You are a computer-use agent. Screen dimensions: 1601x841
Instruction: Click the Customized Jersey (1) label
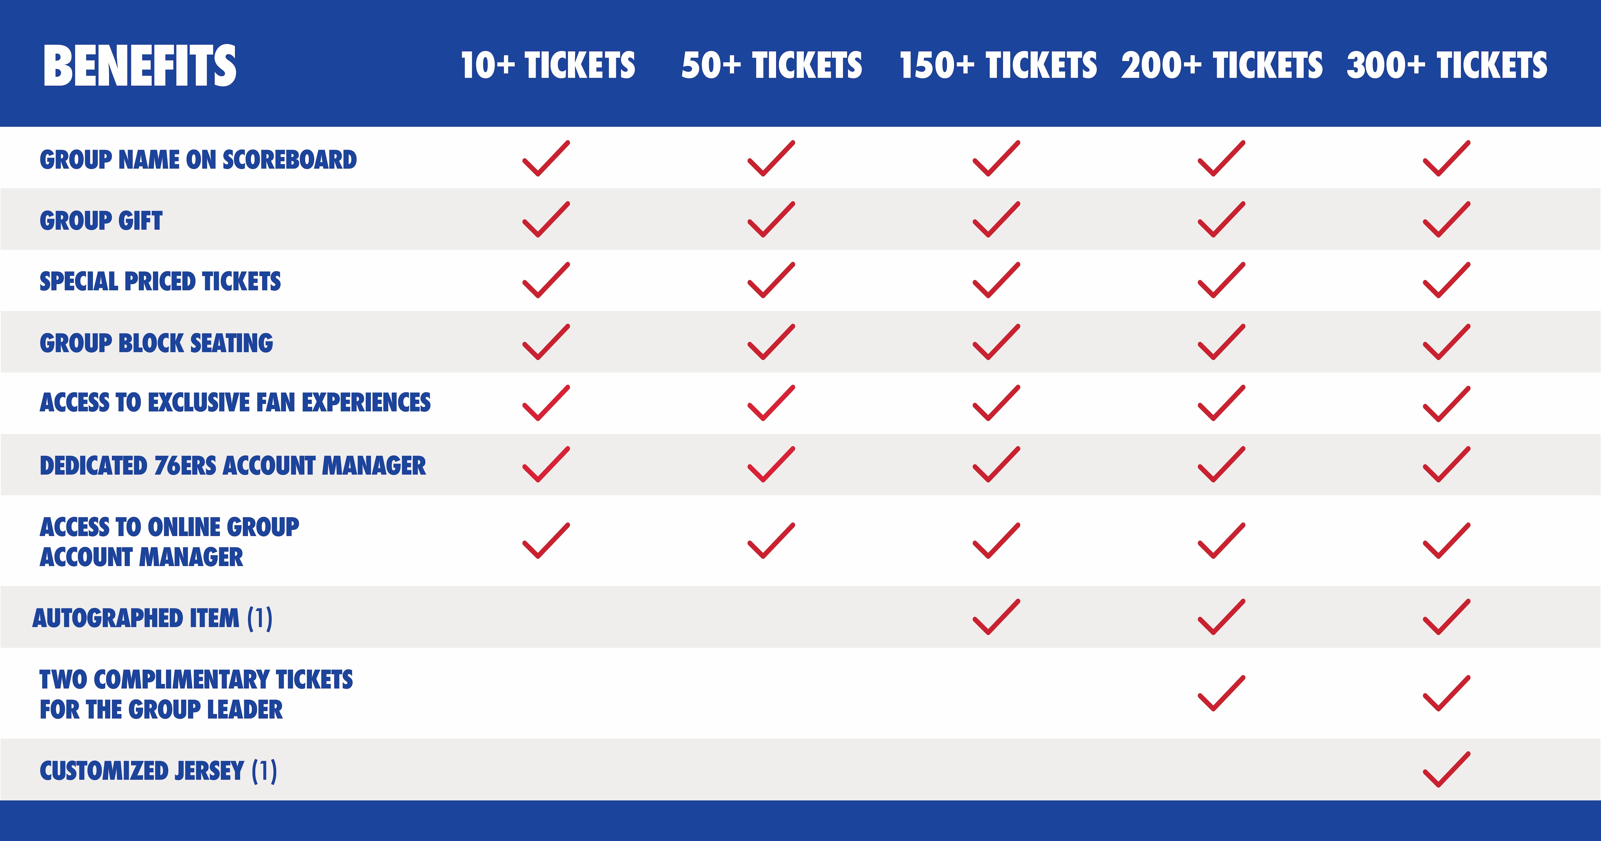[x=158, y=771]
